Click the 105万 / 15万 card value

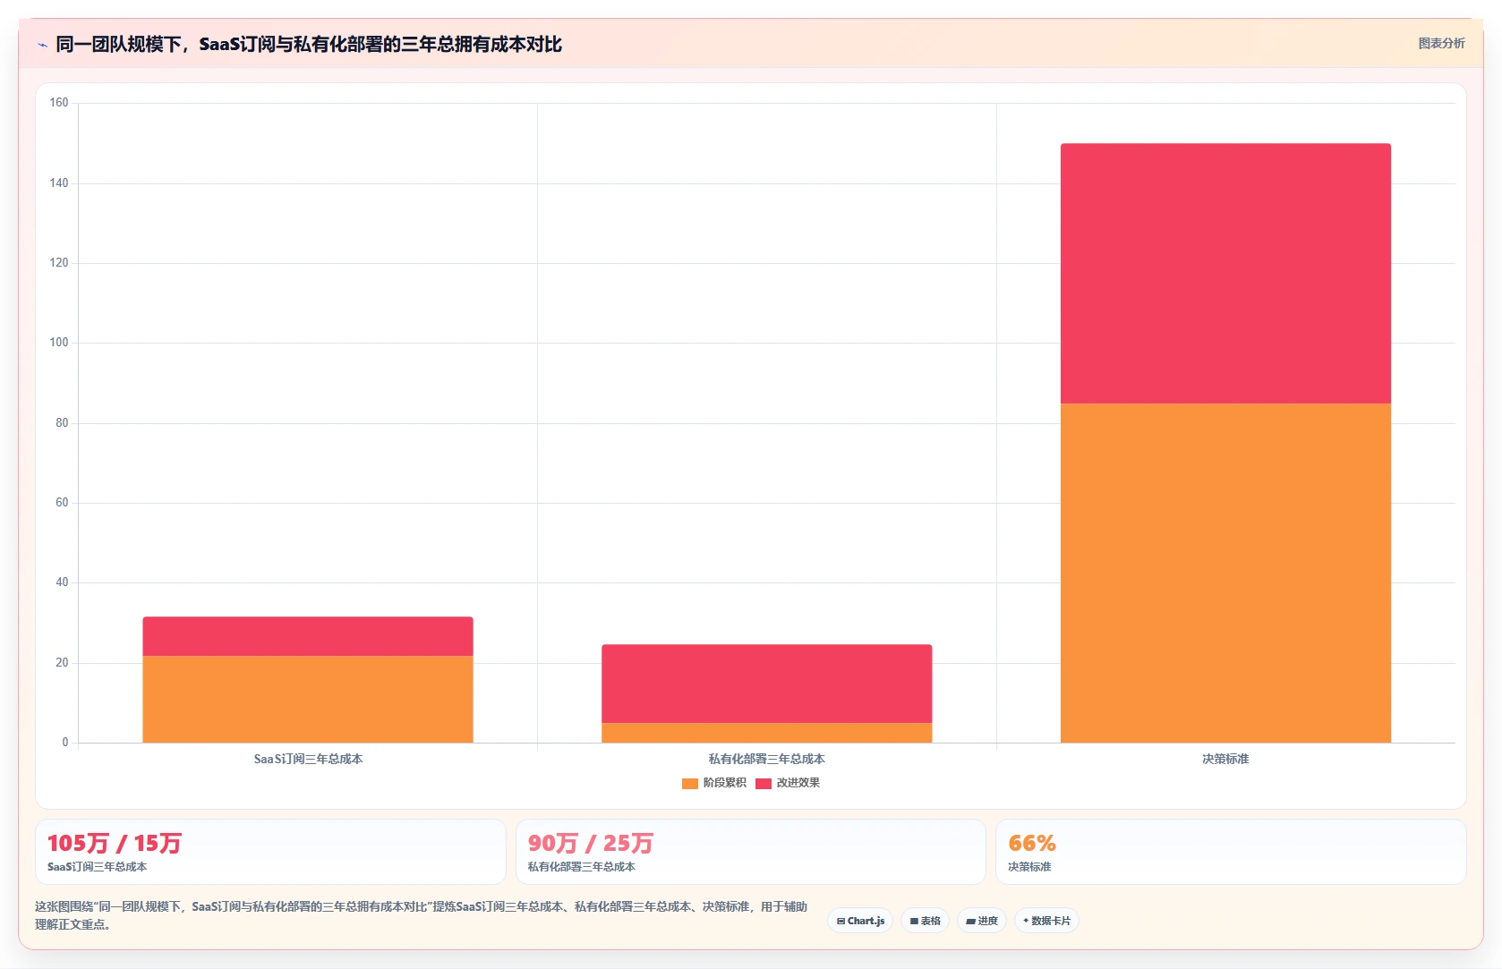[x=115, y=843]
